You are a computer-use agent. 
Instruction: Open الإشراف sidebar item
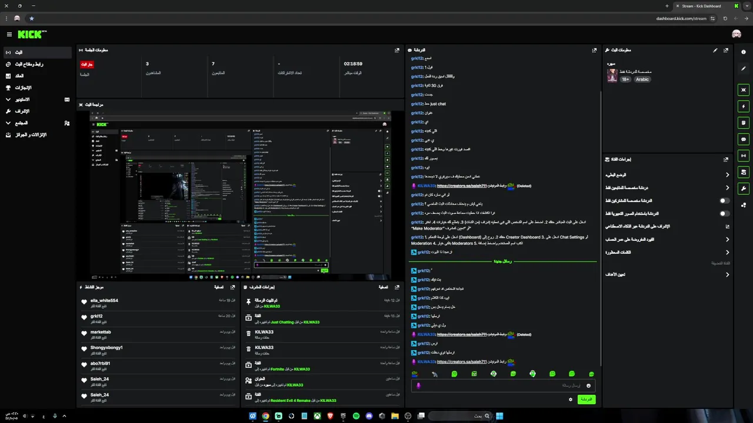[37, 111]
